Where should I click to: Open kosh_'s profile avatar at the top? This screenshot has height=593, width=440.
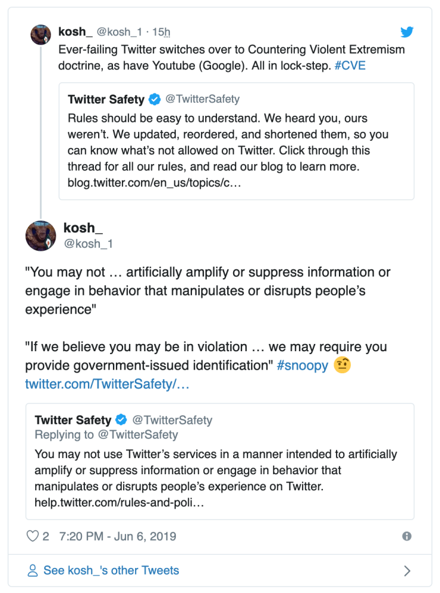pyautogui.click(x=41, y=35)
